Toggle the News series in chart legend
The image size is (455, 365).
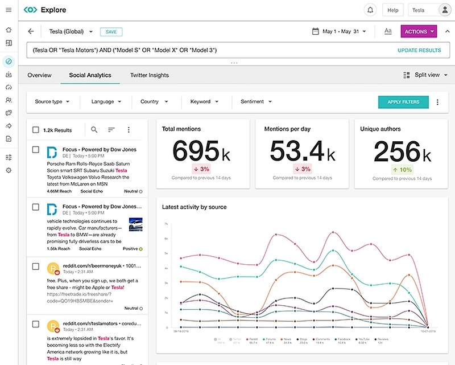[286, 341]
